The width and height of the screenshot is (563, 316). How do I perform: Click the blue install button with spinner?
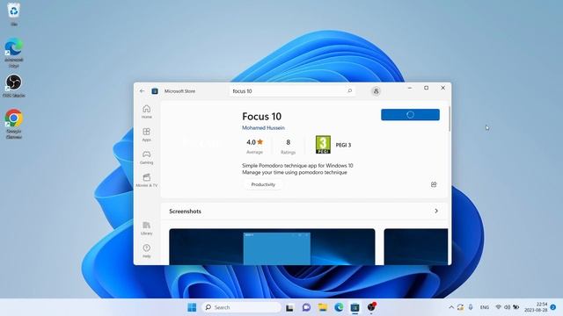[410, 115]
